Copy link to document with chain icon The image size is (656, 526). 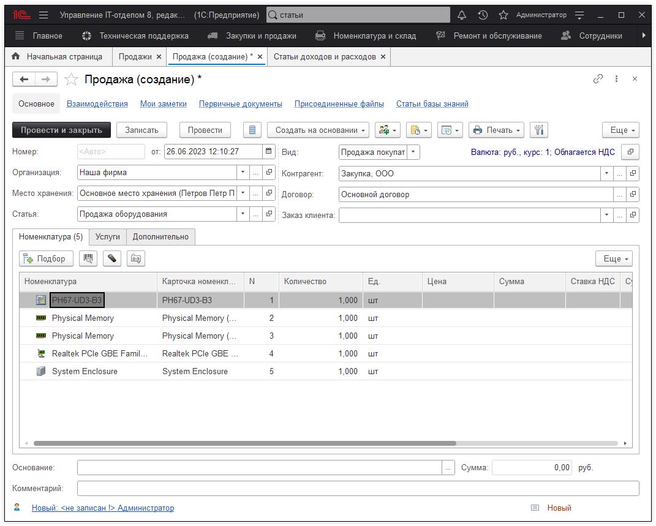tap(598, 78)
